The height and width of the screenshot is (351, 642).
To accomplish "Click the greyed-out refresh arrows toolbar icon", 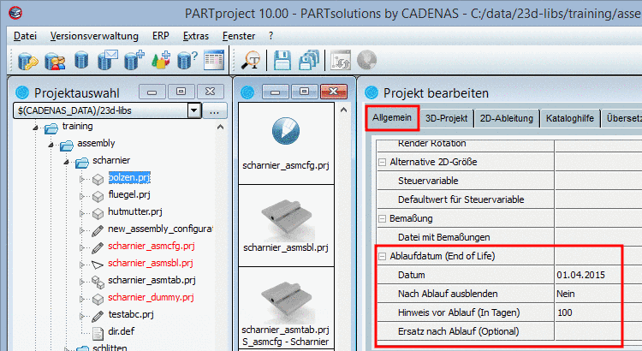I will click(x=341, y=60).
